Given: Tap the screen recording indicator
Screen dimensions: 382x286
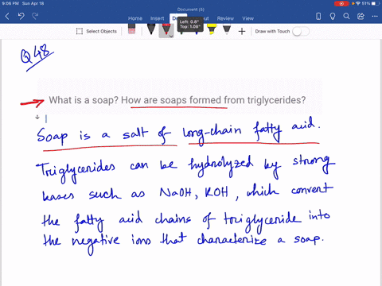Looking at the screenshot, I should (x=341, y=3).
